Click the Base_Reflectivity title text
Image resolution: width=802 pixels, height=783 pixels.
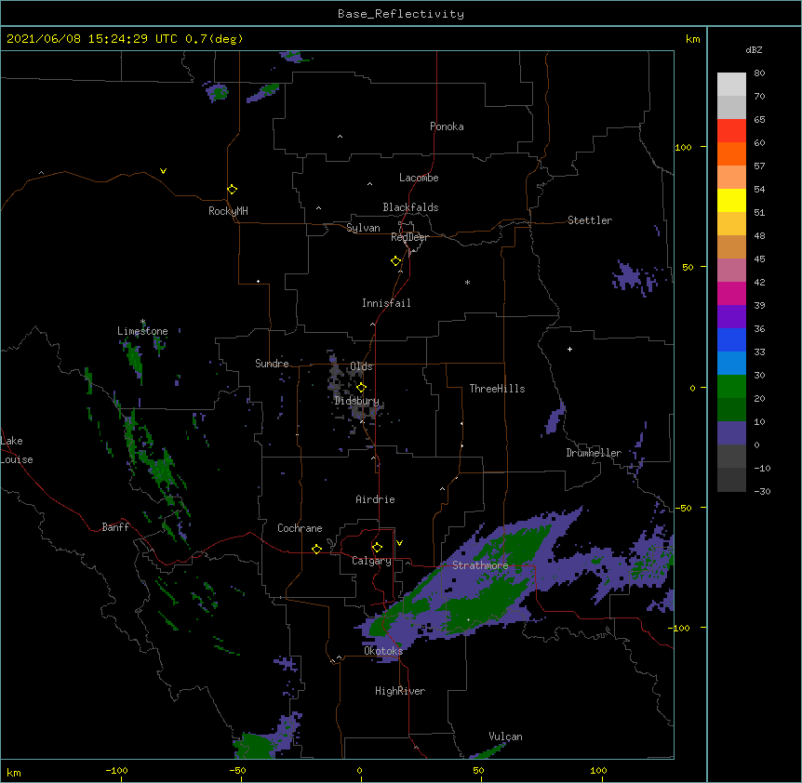tap(401, 14)
